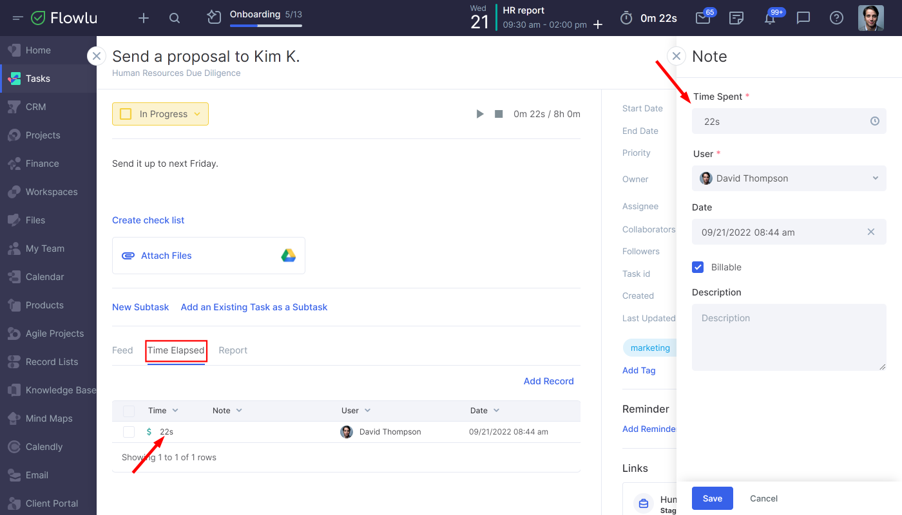Open Record Lists in sidebar
The image size is (902, 515).
point(48,362)
